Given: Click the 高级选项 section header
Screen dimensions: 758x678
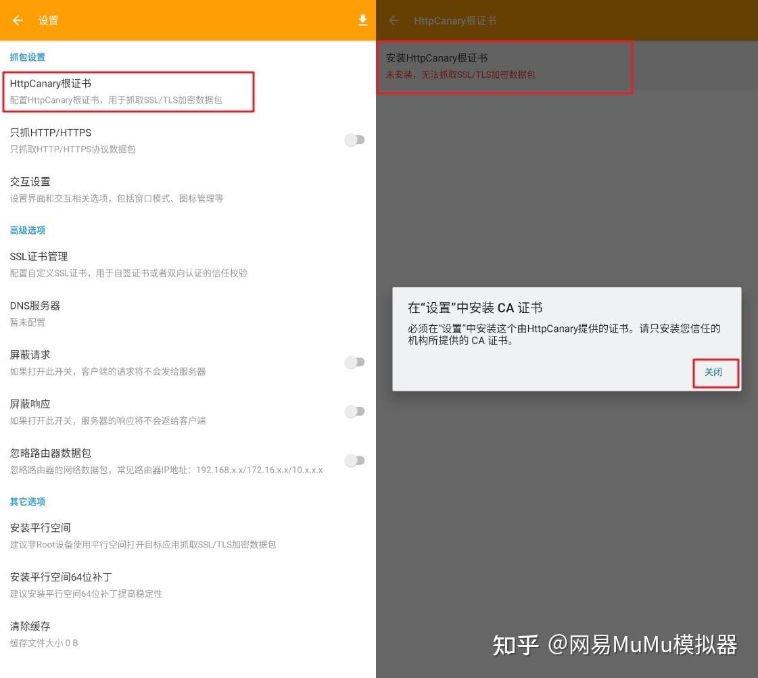Looking at the screenshot, I should [x=27, y=230].
